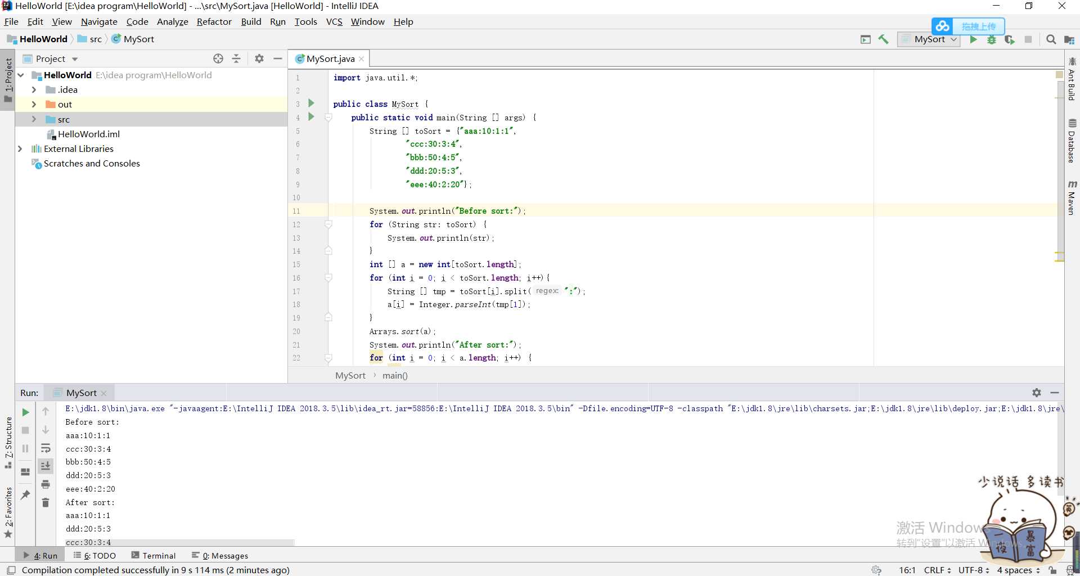Clear all console output with trash icon
The image size is (1080, 576).
(46, 502)
